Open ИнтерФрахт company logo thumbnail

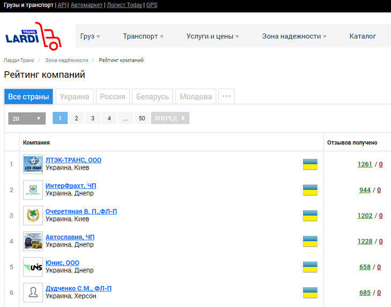[x=33, y=190]
